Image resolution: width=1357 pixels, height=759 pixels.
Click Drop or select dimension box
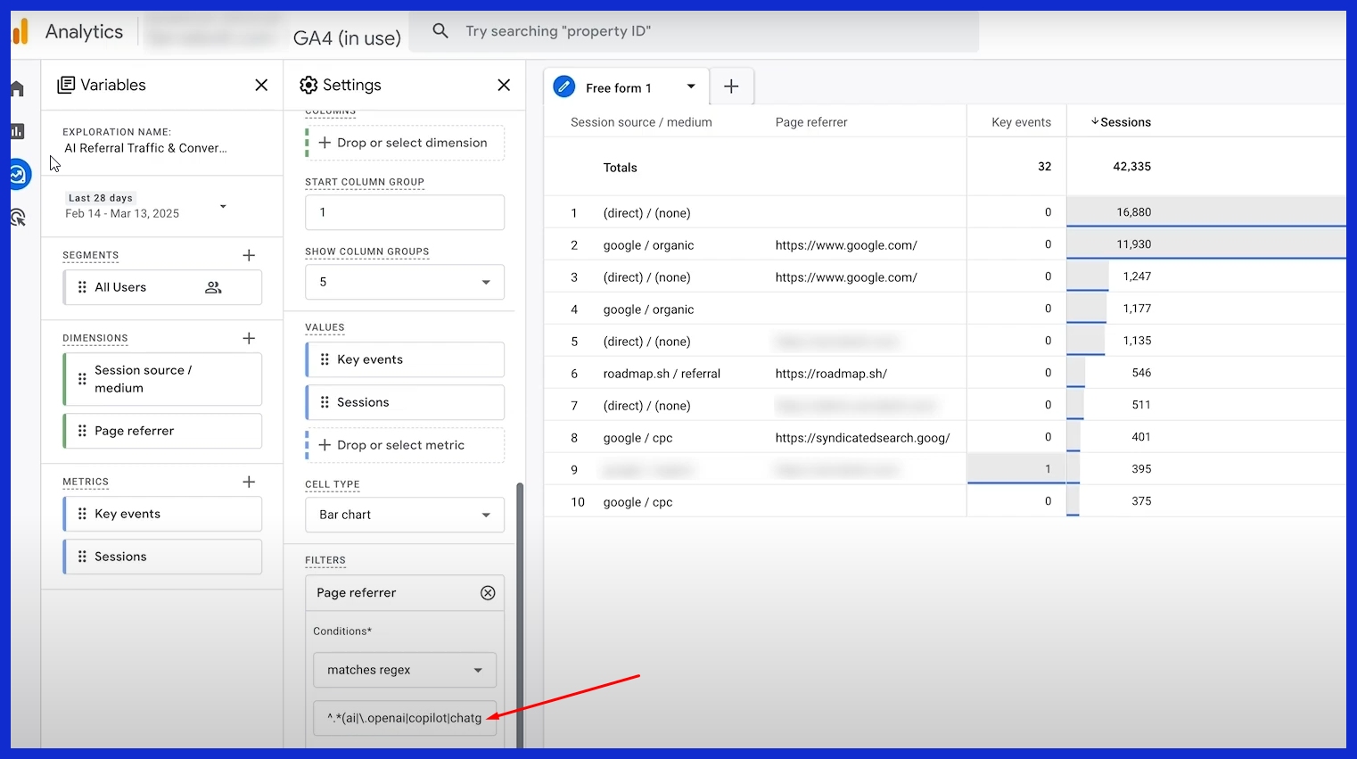(x=405, y=143)
